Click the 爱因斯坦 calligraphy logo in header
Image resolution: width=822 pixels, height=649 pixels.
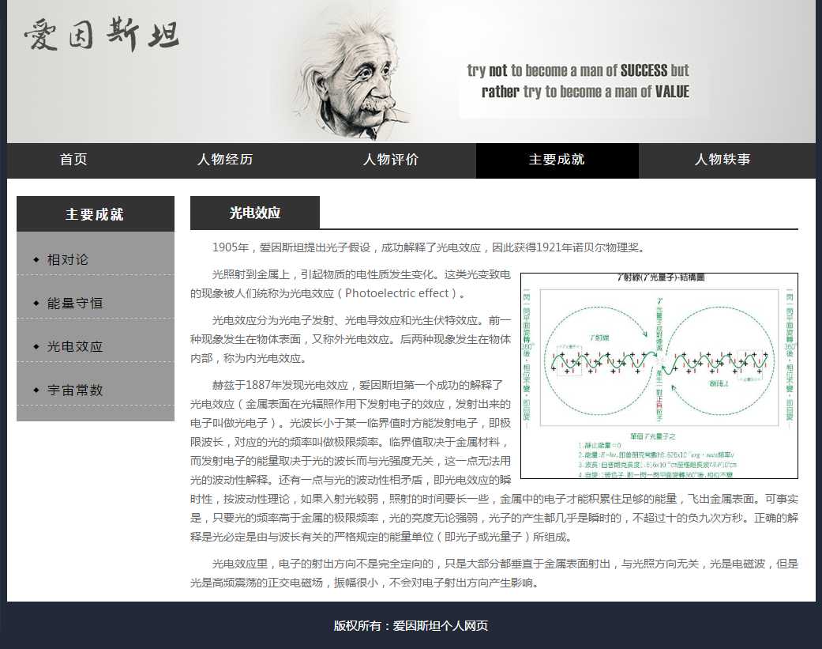(x=102, y=36)
